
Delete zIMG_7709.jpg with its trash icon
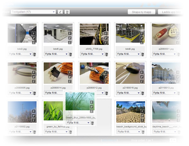coord(106,54)
